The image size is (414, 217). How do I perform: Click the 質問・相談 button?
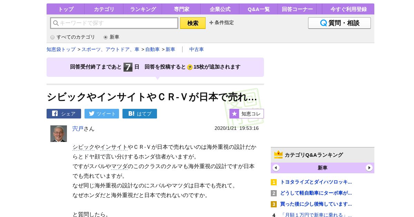(339, 23)
